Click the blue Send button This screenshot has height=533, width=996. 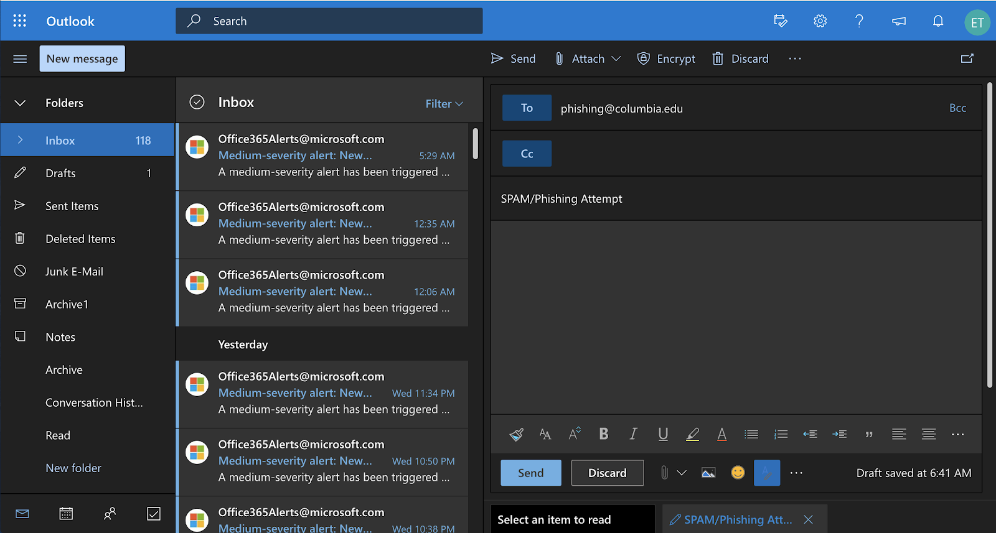click(531, 473)
